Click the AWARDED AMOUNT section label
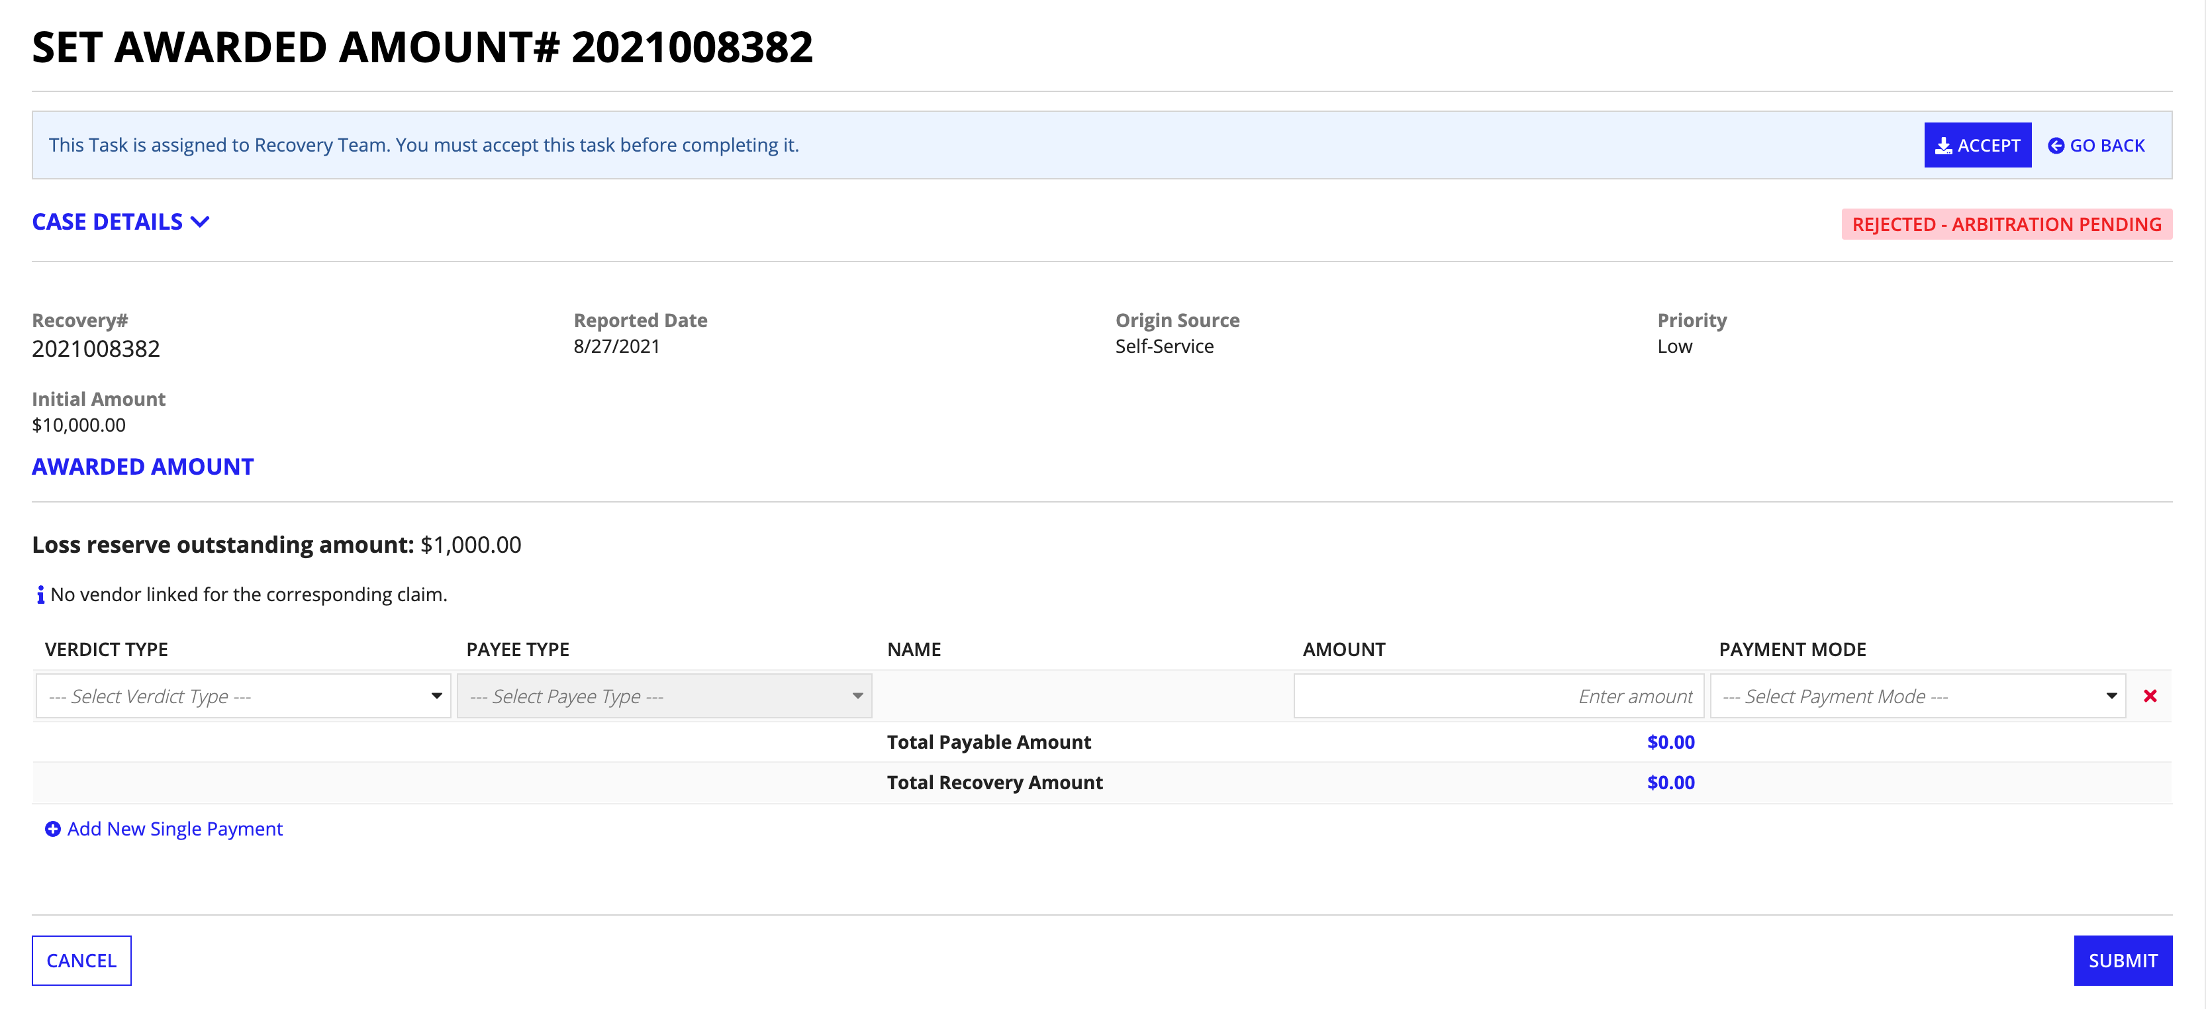The height and width of the screenshot is (1009, 2206). coord(144,466)
